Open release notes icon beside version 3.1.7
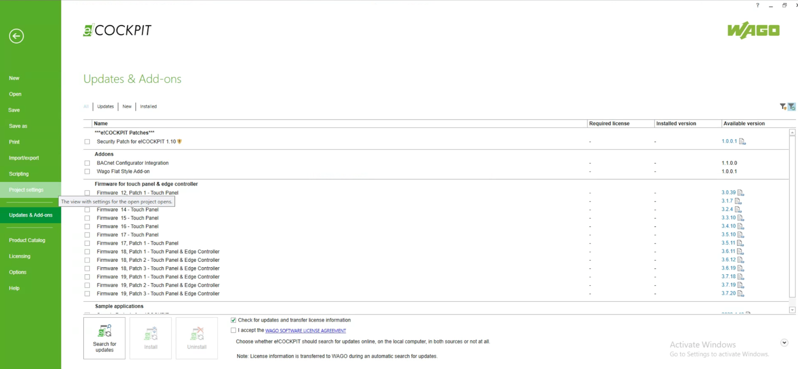The width and height of the screenshot is (798, 369). pyautogui.click(x=738, y=201)
